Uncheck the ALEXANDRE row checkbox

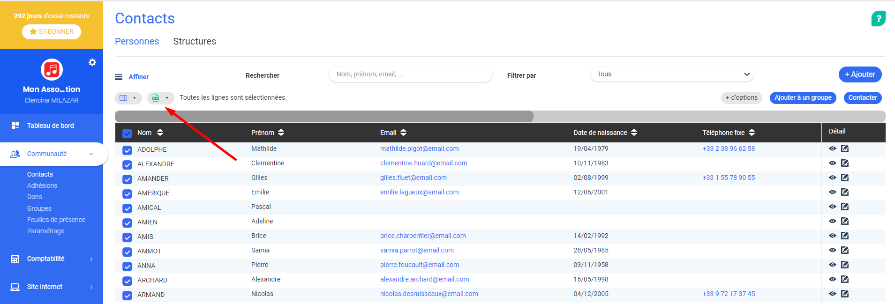[127, 165]
